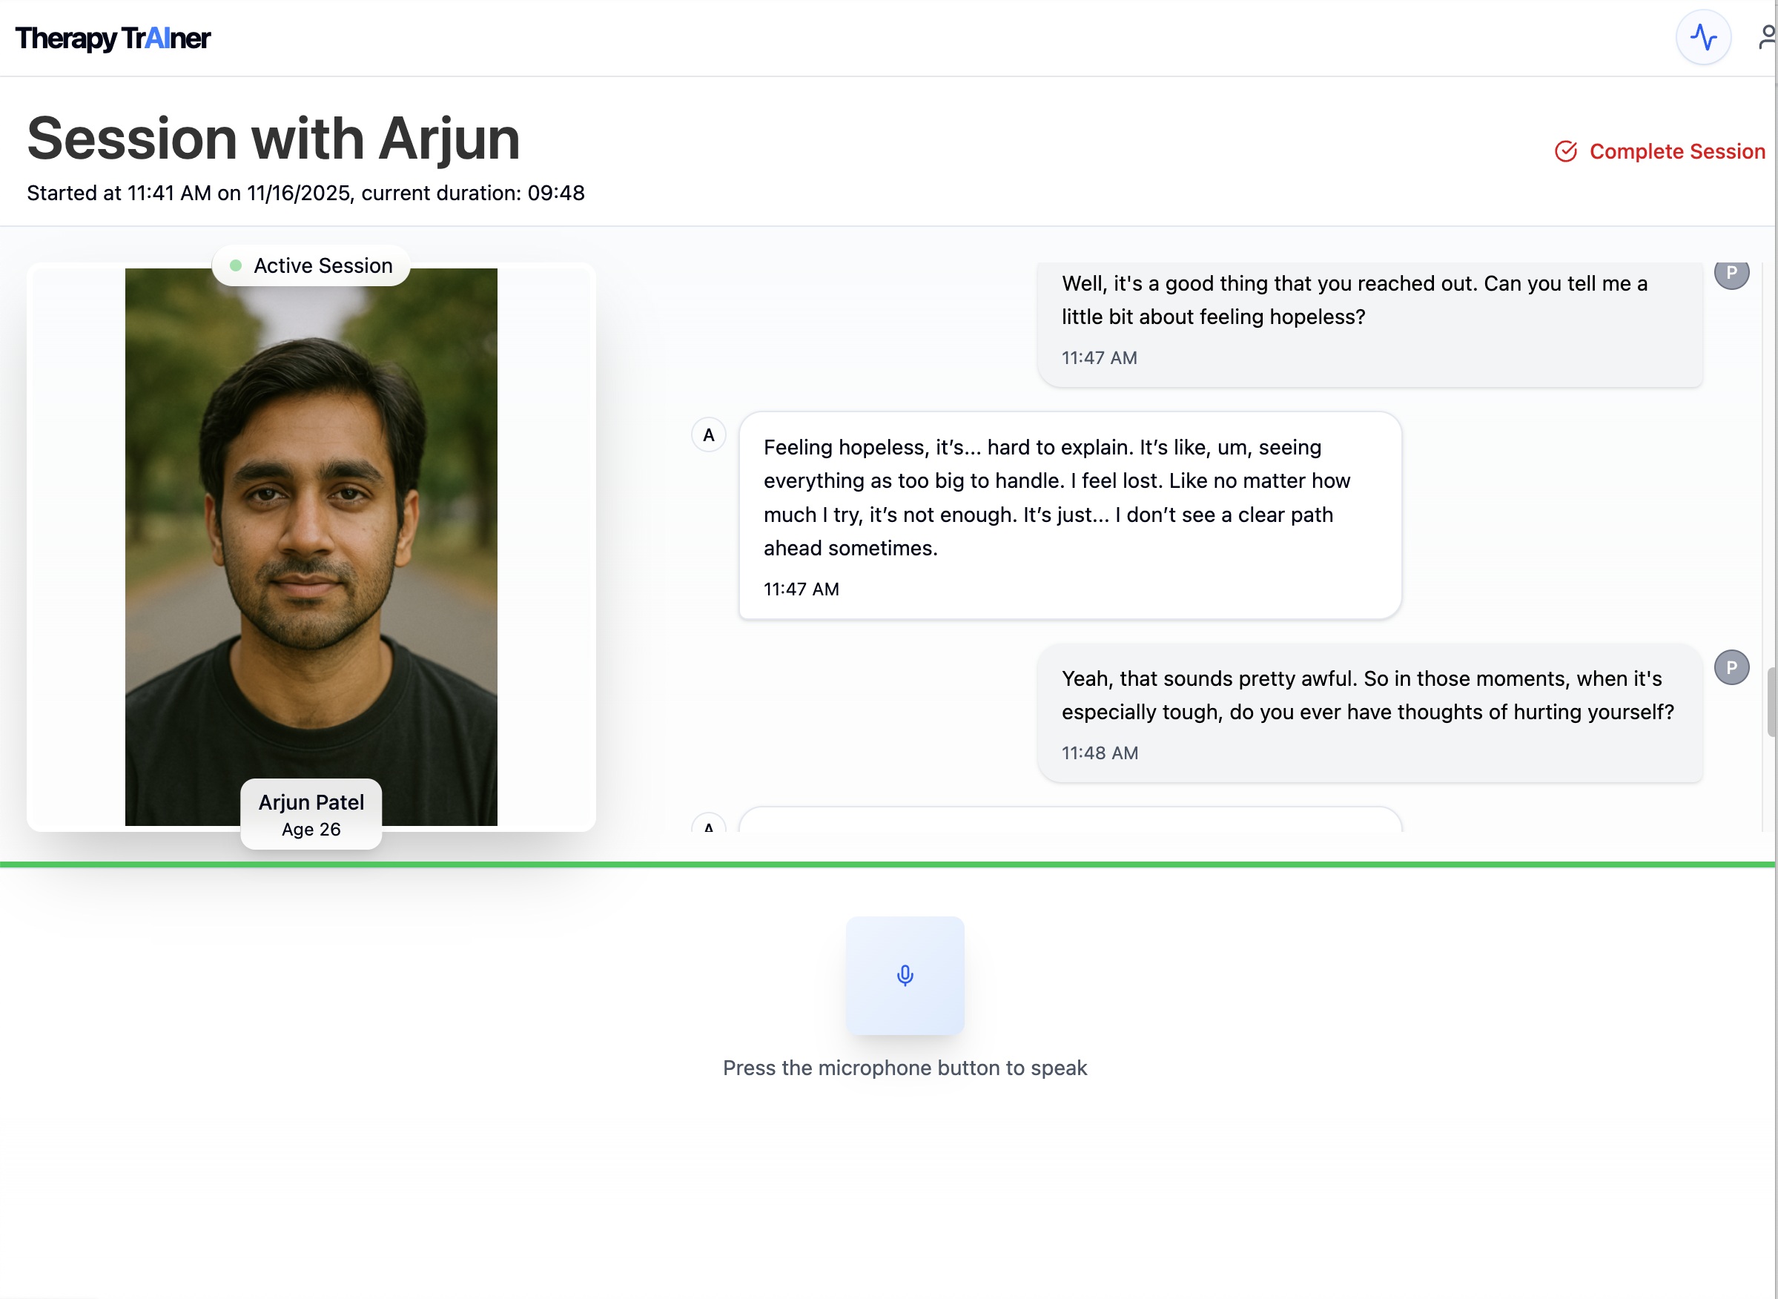Click the 'A' avatar beside the hopeless message

point(709,434)
